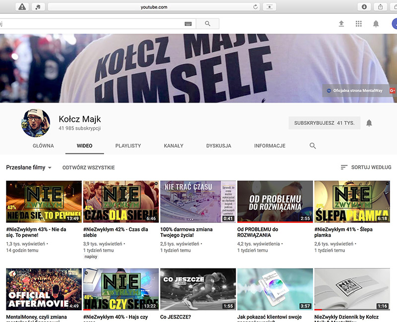Open NieZwykły Dziennik 1:16 thumbnail
This screenshot has height=322, width=397.
(352, 289)
